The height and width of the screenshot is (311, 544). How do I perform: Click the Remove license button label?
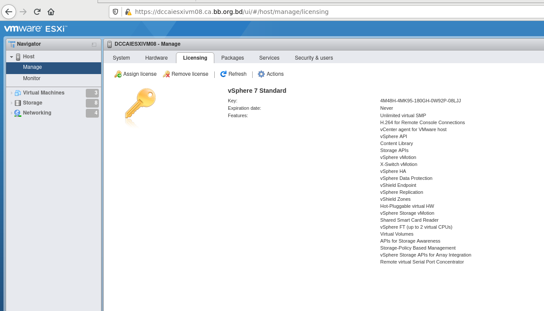(190, 74)
